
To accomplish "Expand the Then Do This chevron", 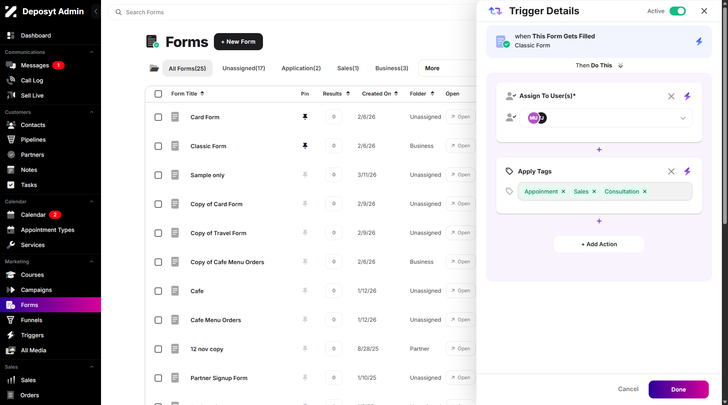I will click(x=620, y=66).
